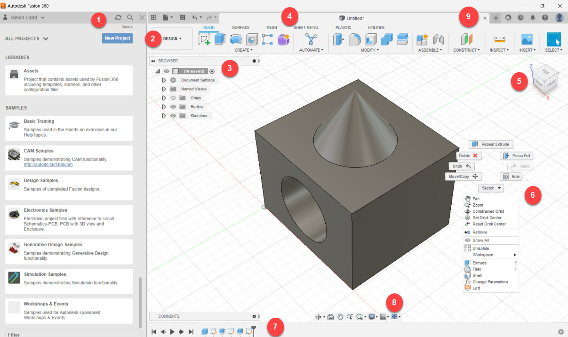Screen dimensions: 568x337
Task: Click the timeline Play button
Action: 172,332
